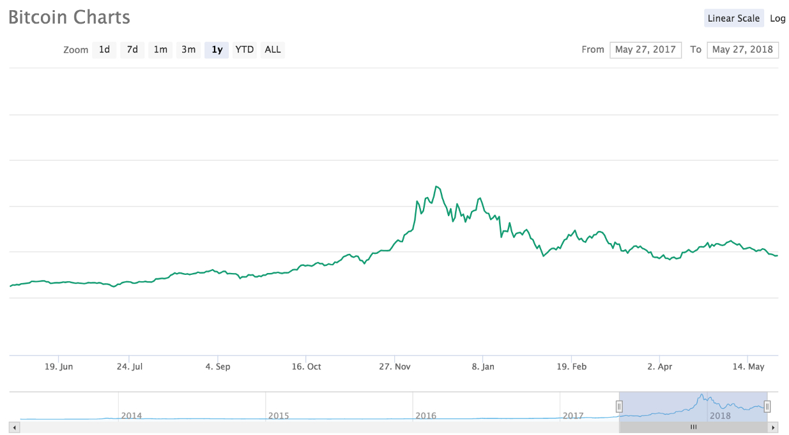789x435 pixels.
Task: Switch chart to Linear Scale
Action: pyautogui.click(x=733, y=18)
